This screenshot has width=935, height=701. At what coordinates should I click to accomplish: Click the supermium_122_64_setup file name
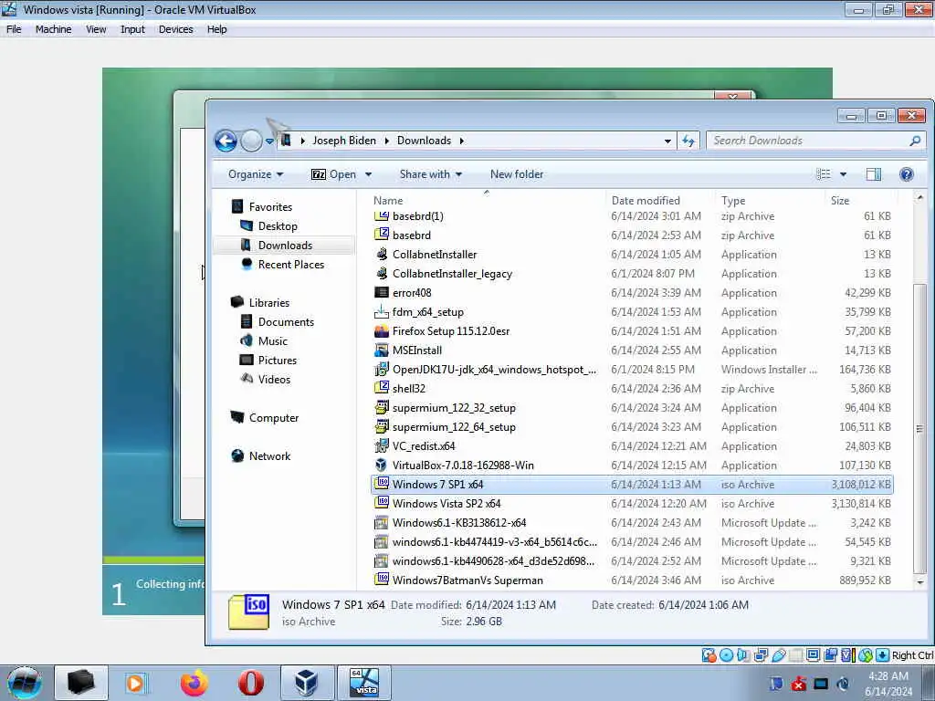coord(454,427)
